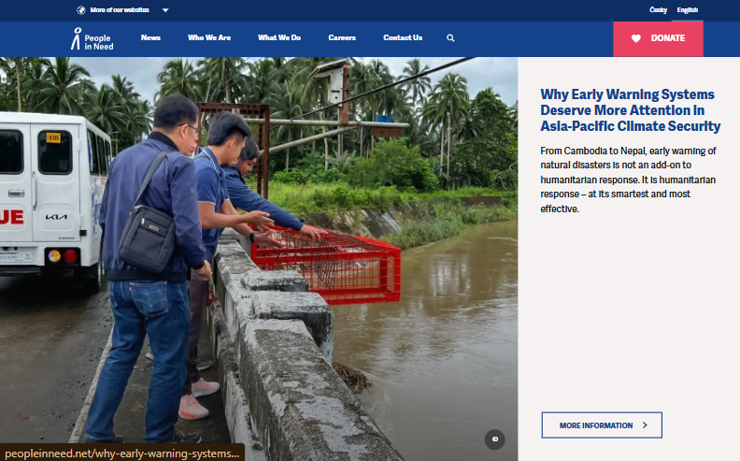Click the chevron arrow inside More Information

click(x=645, y=425)
